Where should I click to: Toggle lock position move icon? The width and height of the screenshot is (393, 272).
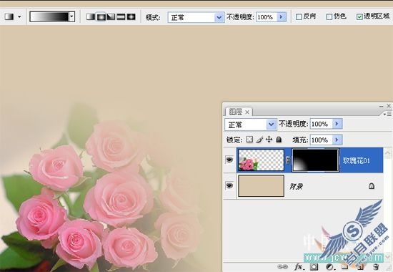coord(269,140)
